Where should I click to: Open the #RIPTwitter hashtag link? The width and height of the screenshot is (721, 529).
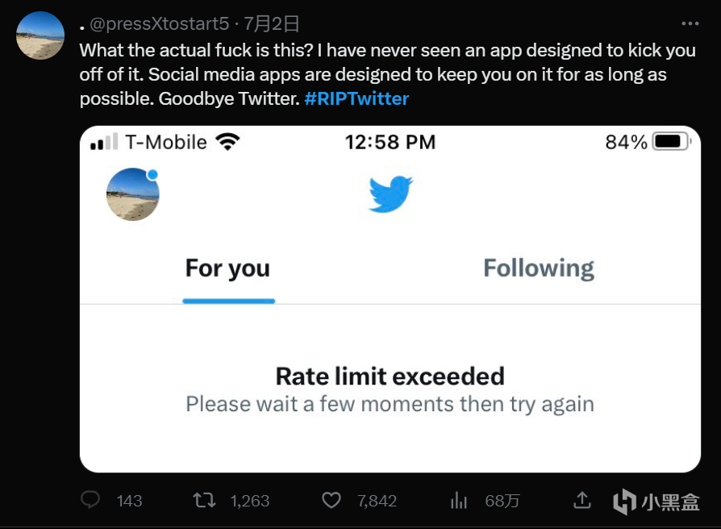(356, 99)
